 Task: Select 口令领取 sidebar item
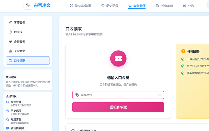[x=28, y=60]
